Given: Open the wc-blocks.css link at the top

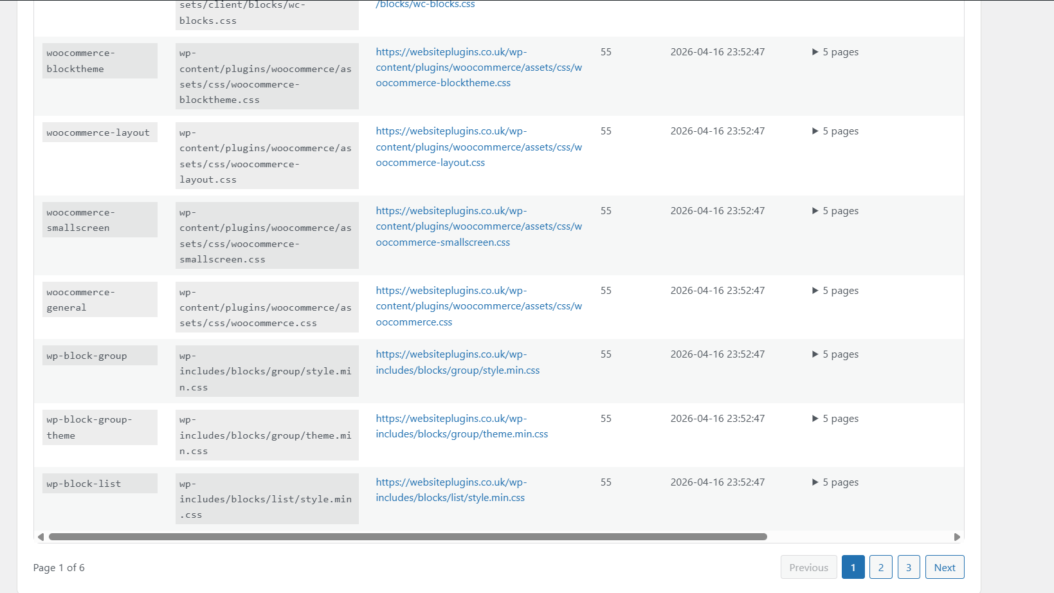Looking at the screenshot, I should click(x=425, y=5).
